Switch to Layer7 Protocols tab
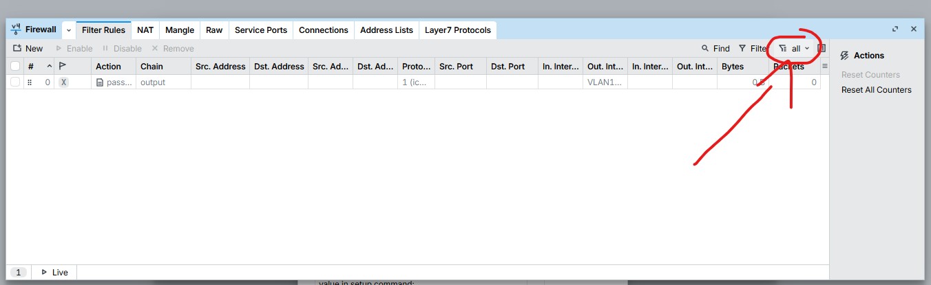 click(x=458, y=30)
